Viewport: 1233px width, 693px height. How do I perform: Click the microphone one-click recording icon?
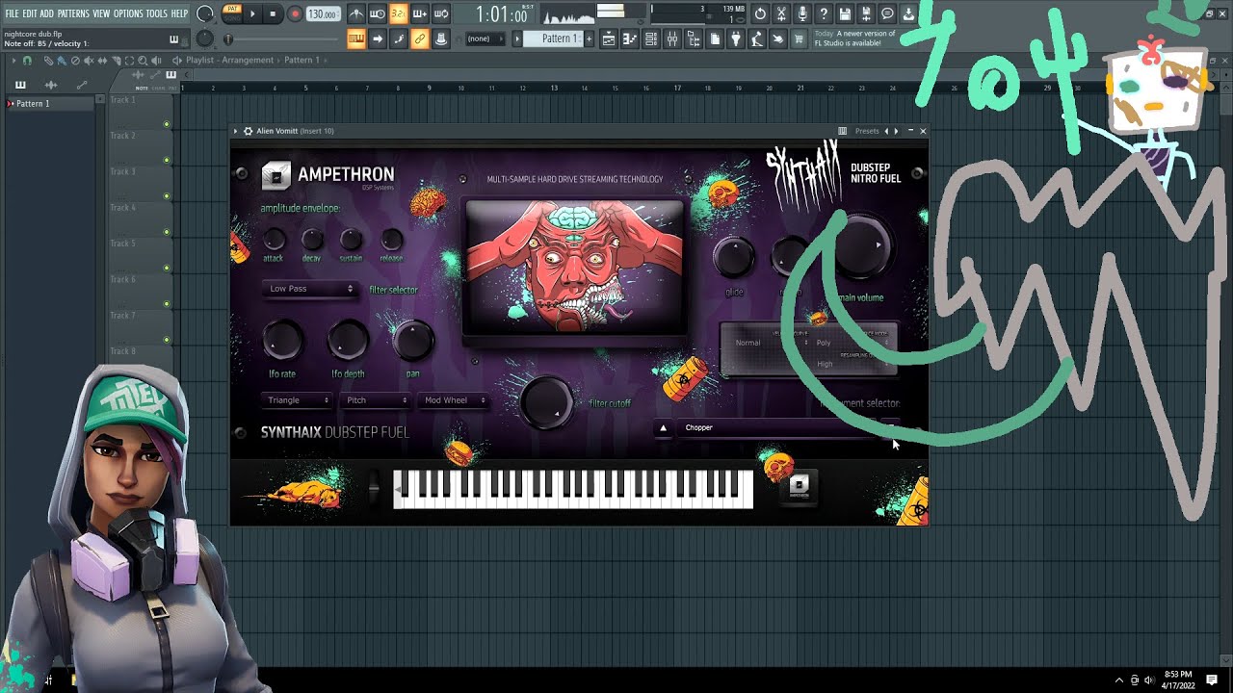coord(802,14)
